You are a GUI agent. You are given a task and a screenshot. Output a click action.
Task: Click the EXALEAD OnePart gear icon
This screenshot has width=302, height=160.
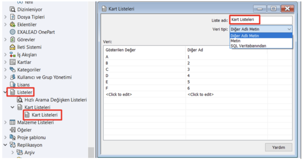pyautogui.click(x=12, y=32)
